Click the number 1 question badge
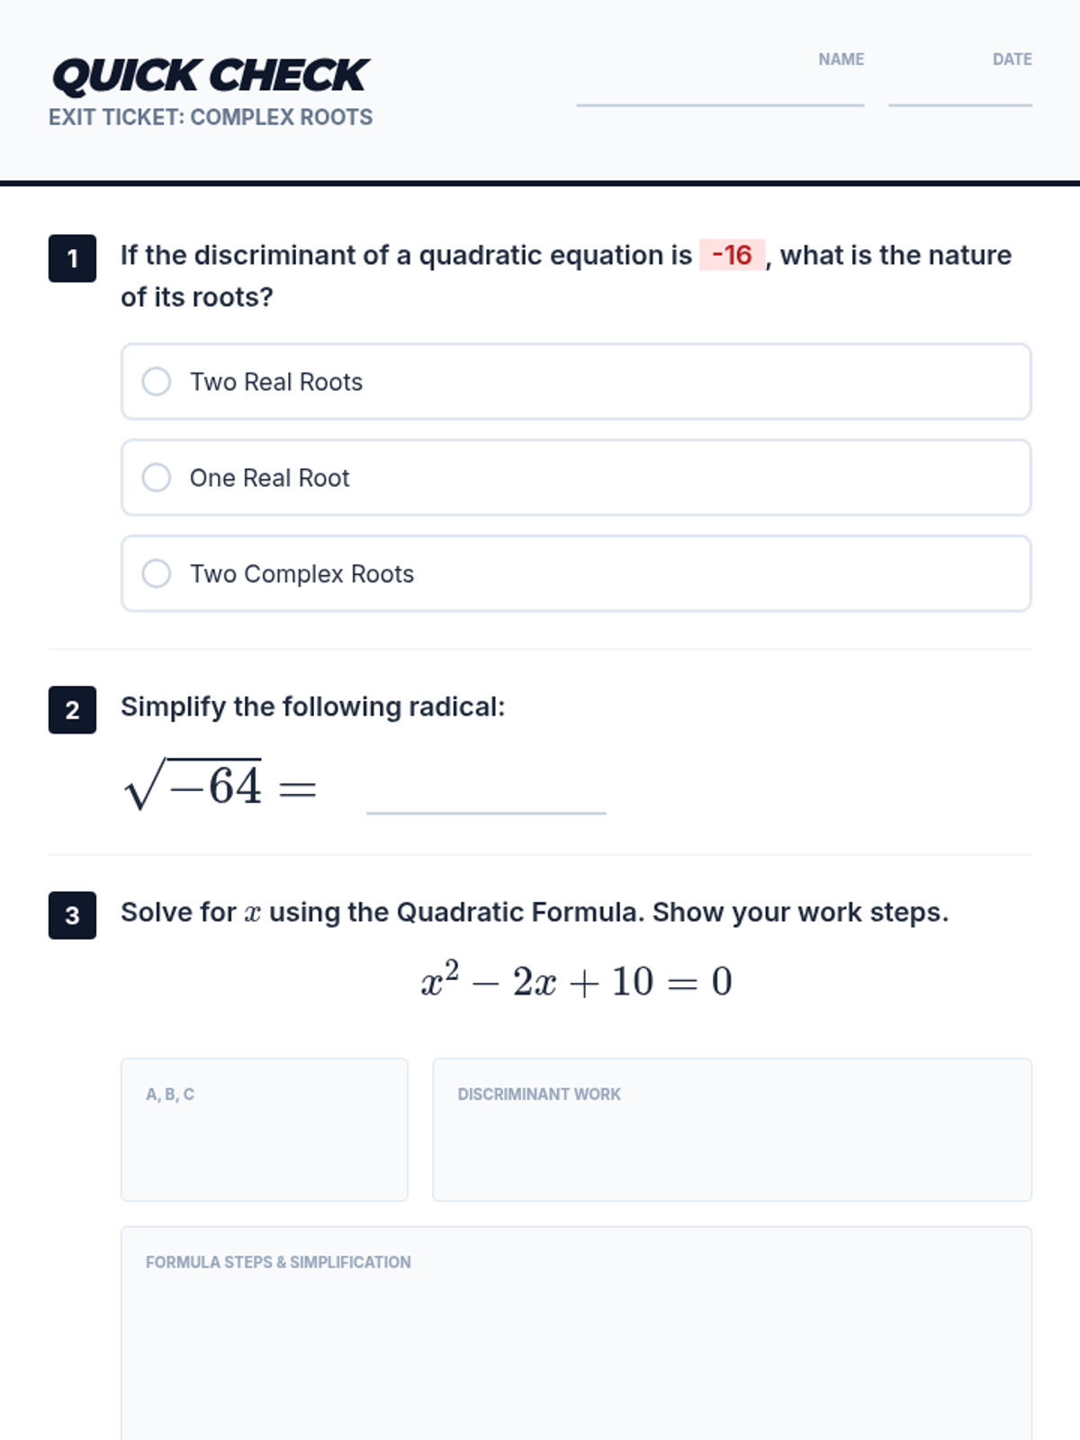The width and height of the screenshot is (1080, 1440). coord(72,259)
